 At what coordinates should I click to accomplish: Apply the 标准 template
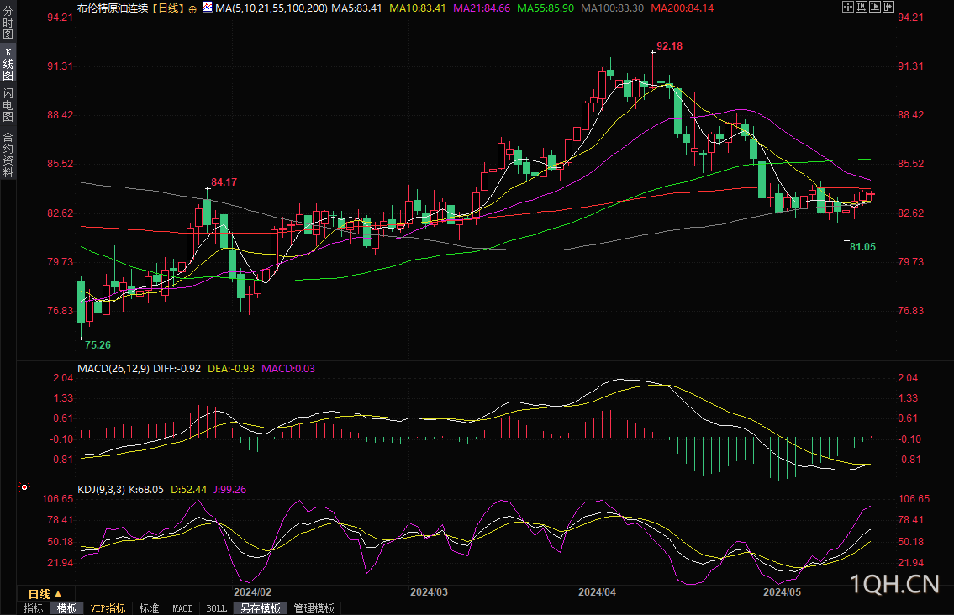(149, 608)
